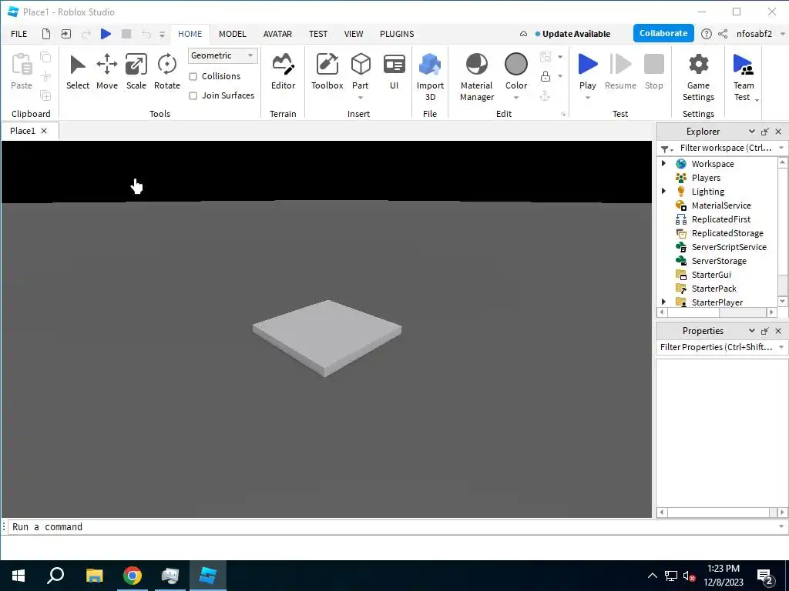Click the Collaborate button
Image resolution: width=789 pixels, height=591 pixels.
(x=663, y=33)
